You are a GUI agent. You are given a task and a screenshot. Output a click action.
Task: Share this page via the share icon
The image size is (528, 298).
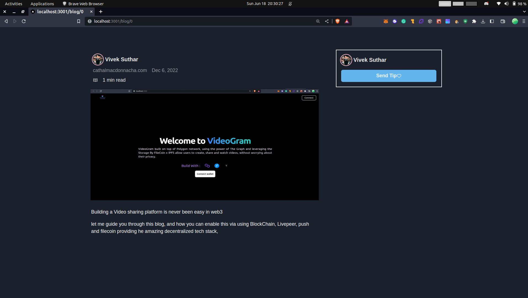coord(327,21)
